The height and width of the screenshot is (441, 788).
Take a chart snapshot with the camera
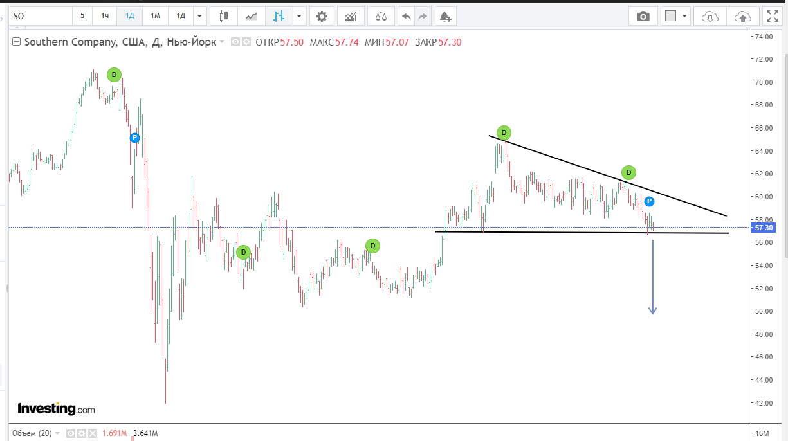point(643,16)
